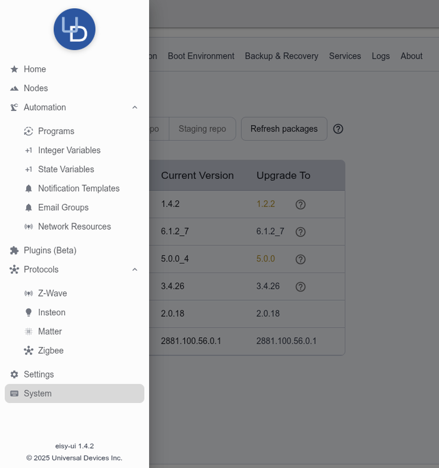The height and width of the screenshot is (468, 439).
Task: Click the Upgrade To column header
Action: click(284, 175)
